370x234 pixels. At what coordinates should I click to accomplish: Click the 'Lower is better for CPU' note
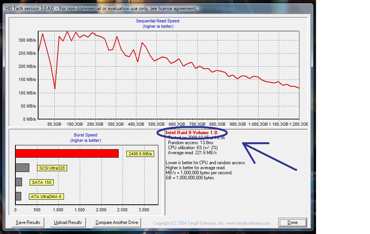click(x=206, y=163)
